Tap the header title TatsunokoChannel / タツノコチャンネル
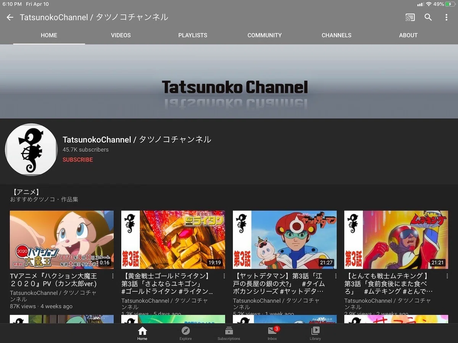Image resolution: width=458 pixels, height=343 pixels. click(94, 17)
